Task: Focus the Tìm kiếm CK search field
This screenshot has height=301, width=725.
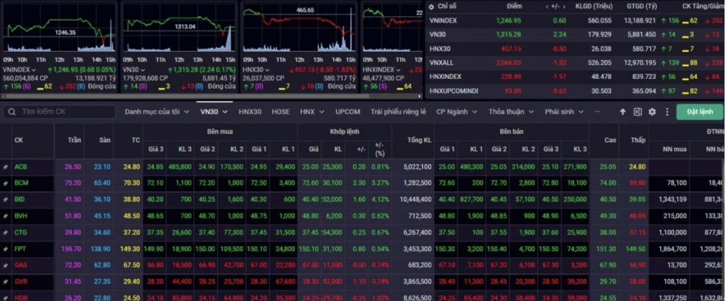Action: tap(66, 112)
